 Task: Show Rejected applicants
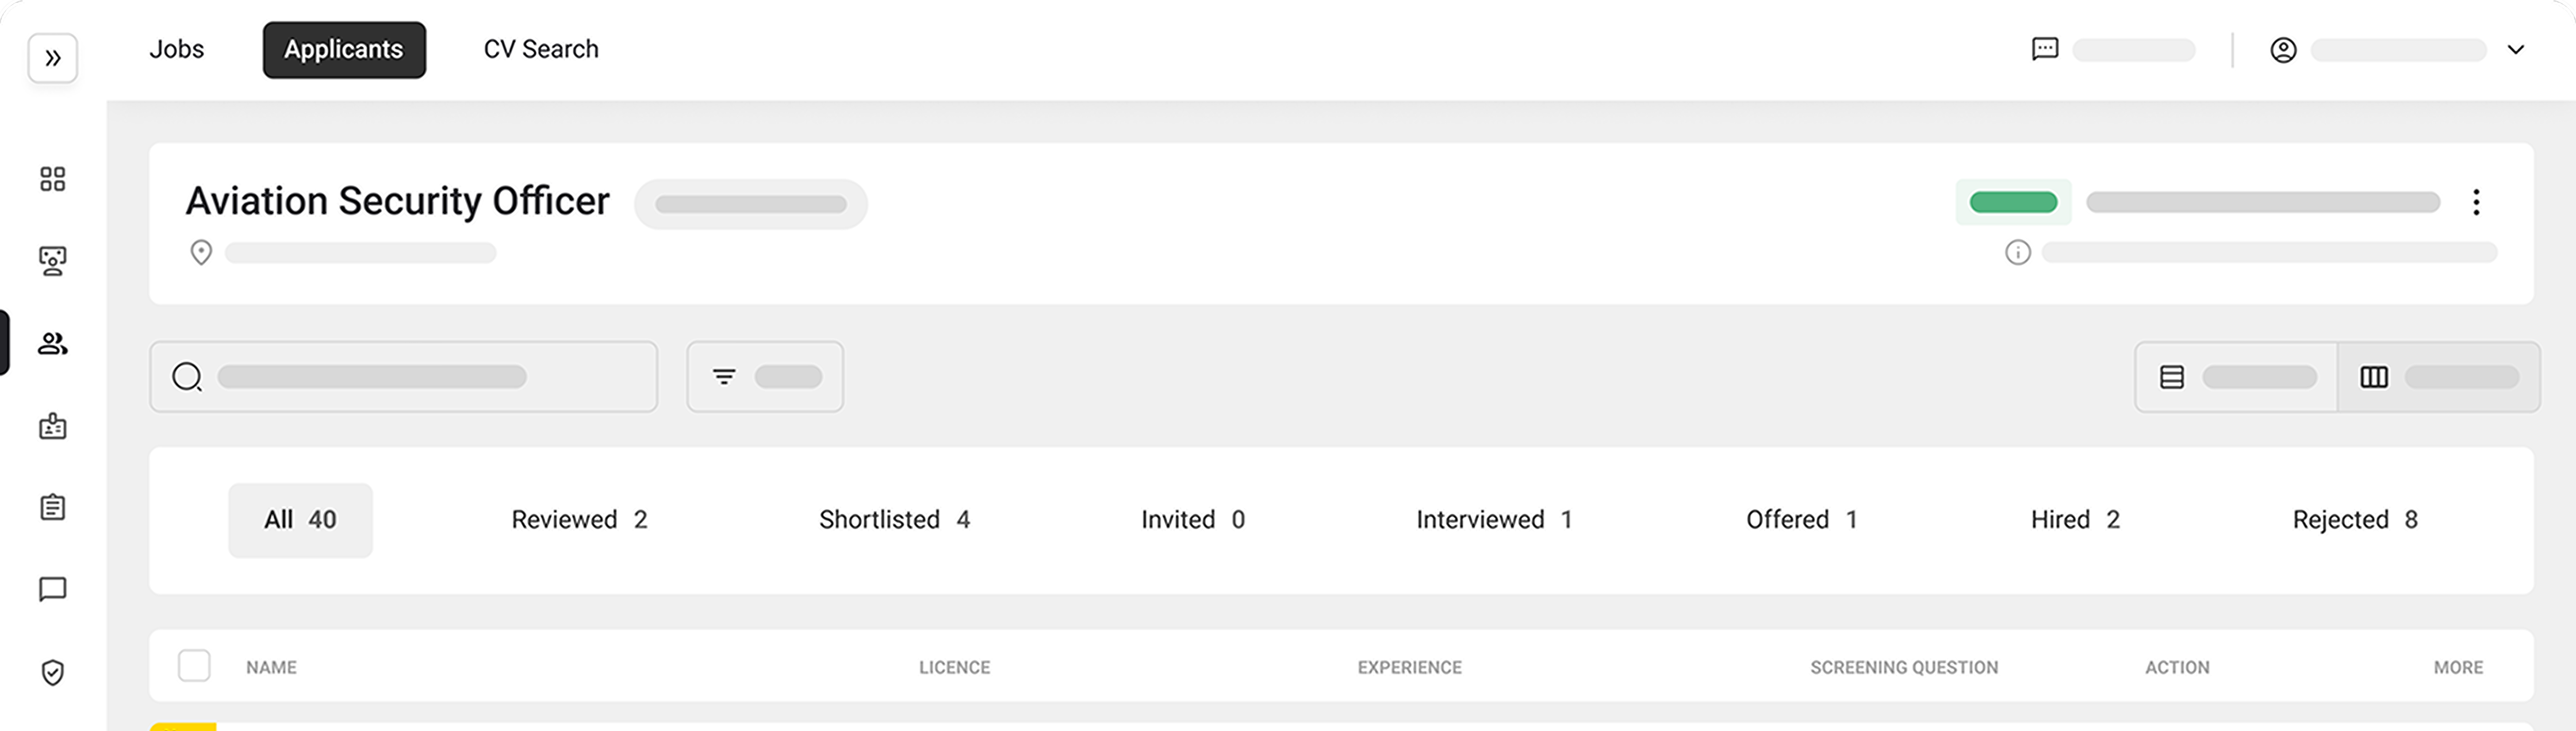(2355, 520)
